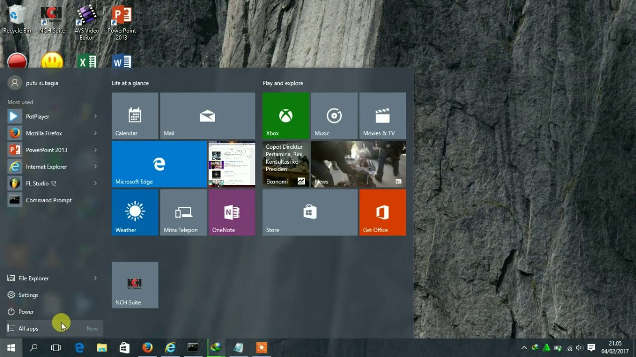Open the Mail tile
The width and height of the screenshot is (636, 357).
(x=208, y=116)
